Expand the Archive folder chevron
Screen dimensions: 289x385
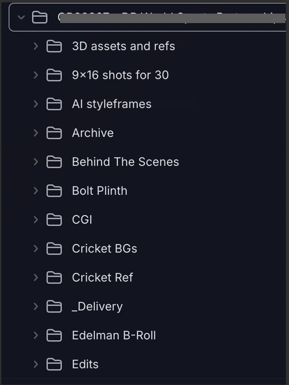[36, 133]
